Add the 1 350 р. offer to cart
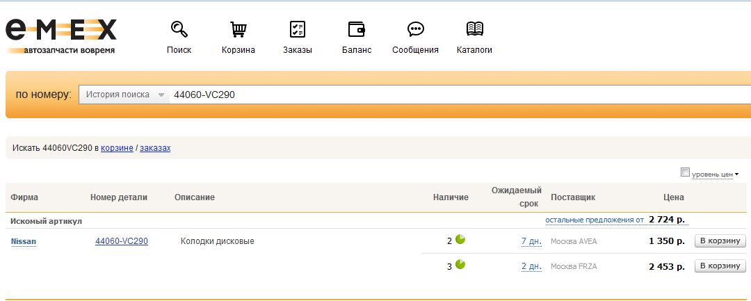 tap(720, 241)
